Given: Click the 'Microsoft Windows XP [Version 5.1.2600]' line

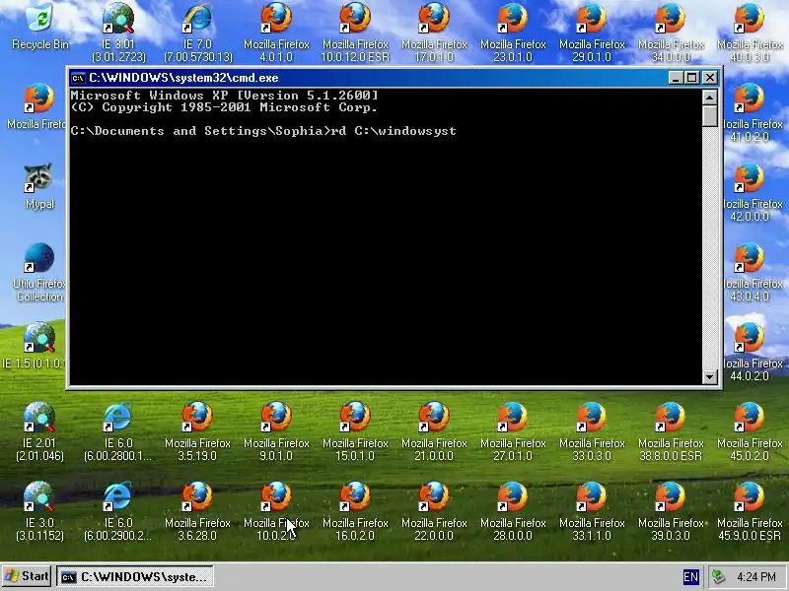Looking at the screenshot, I should tap(224, 95).
